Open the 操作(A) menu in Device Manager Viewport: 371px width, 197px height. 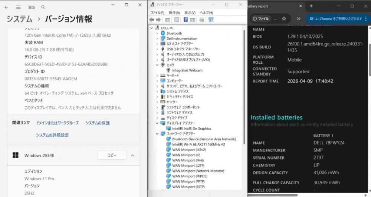[174, 13]
